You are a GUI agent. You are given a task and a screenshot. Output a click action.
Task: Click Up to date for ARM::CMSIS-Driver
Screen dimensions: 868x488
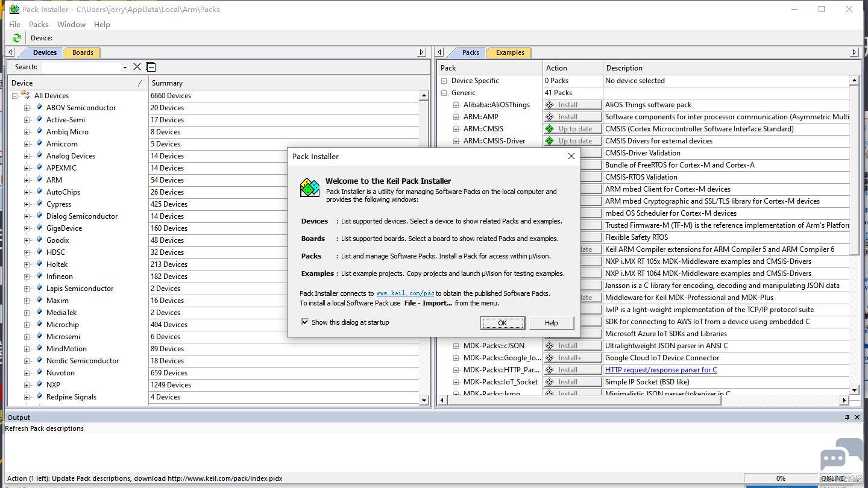tap(573, 141)
